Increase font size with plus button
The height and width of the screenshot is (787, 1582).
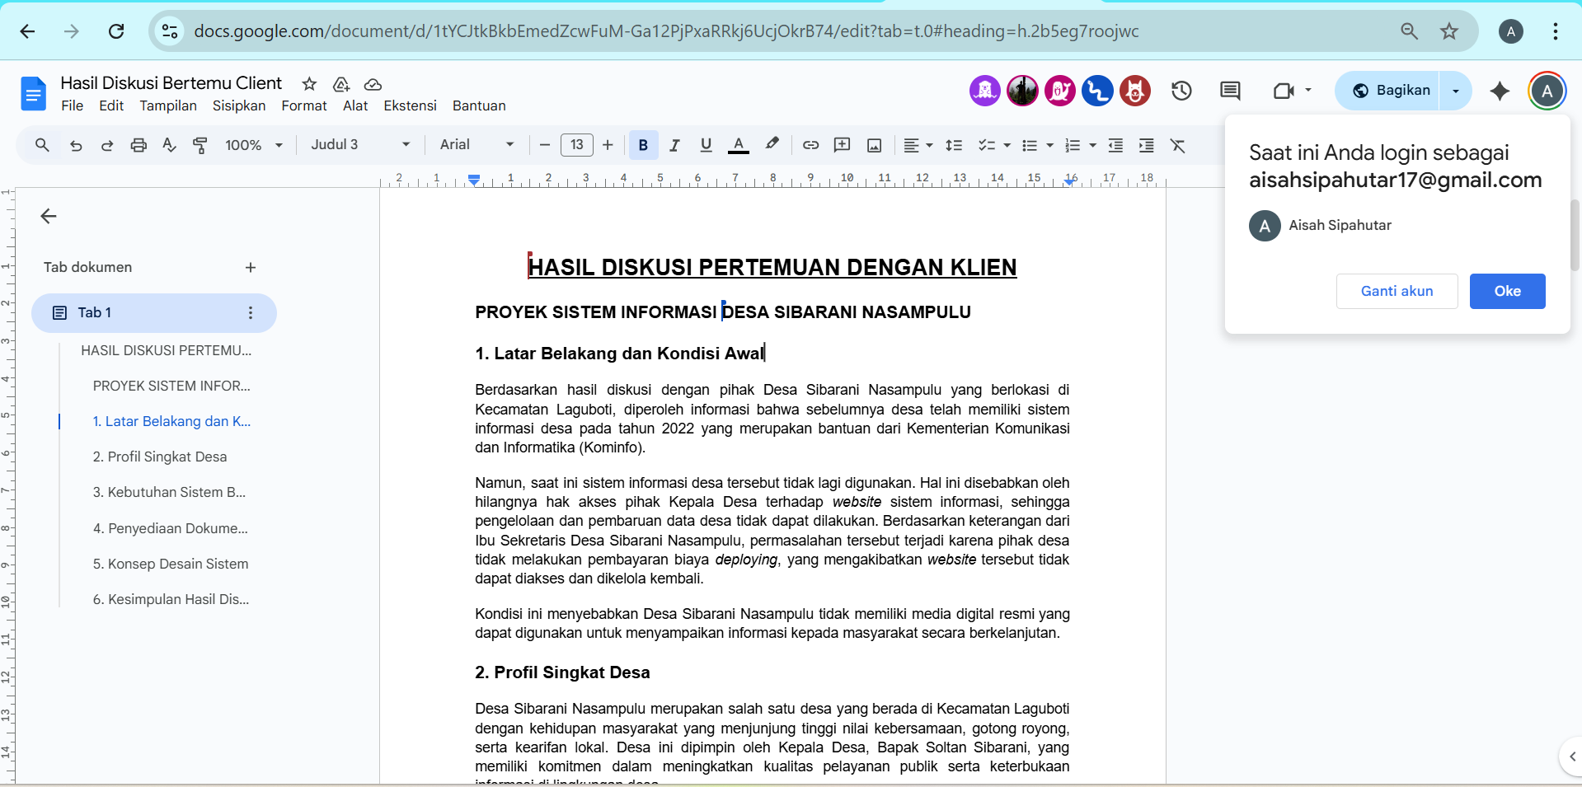pos(608,145)
